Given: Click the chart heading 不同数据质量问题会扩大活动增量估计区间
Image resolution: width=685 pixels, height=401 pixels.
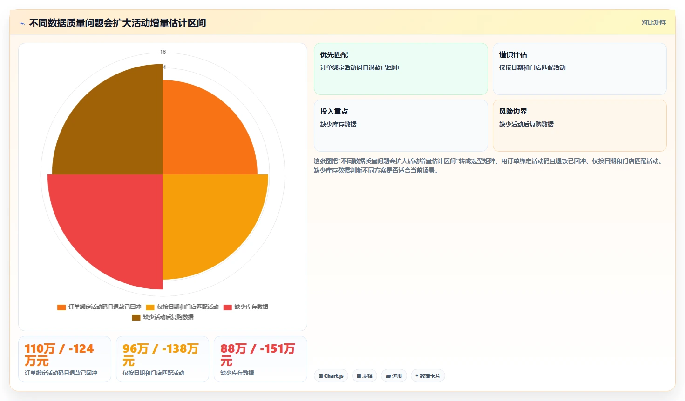Looking at the screenshot, I should (117, 23).
